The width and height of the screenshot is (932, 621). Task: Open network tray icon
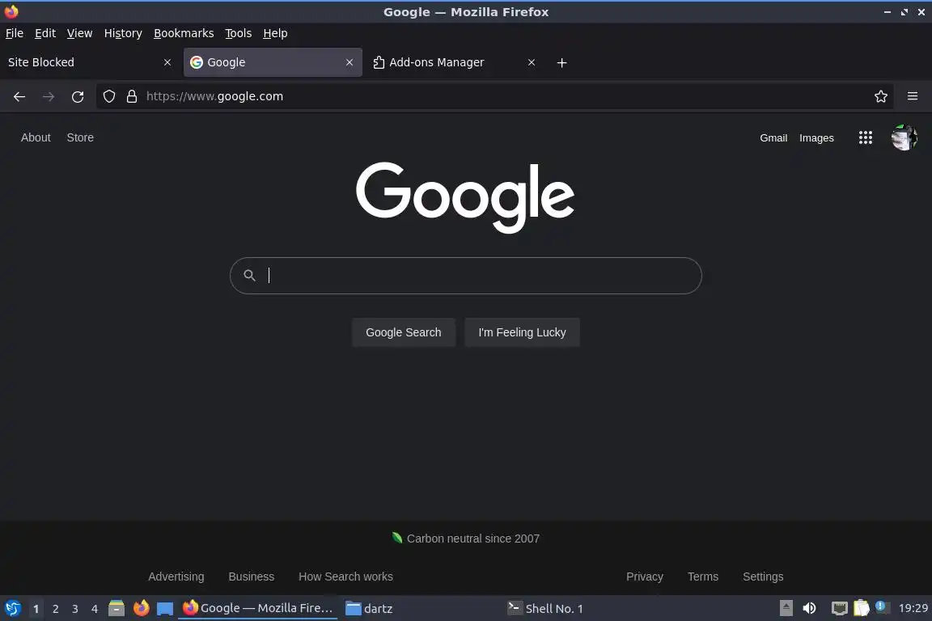pos(839,608)
